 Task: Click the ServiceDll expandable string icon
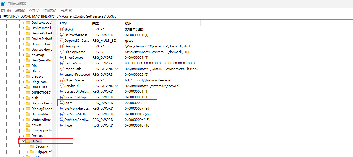point(62,86)
